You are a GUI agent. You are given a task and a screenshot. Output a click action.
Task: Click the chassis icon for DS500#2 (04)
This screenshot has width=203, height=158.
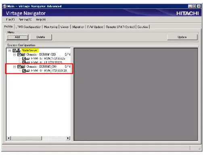23,67
